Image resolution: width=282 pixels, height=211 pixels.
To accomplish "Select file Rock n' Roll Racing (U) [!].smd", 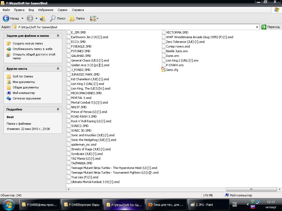I will tap(91, 121).
